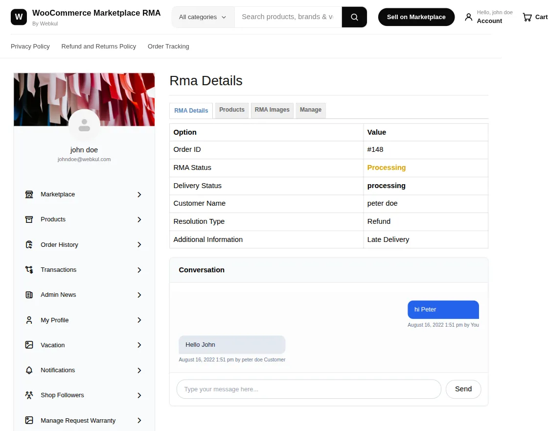Click the bold 'processing' delivery status value
The height and width of the screenshot is (431, 548).
tap(387, 186)
